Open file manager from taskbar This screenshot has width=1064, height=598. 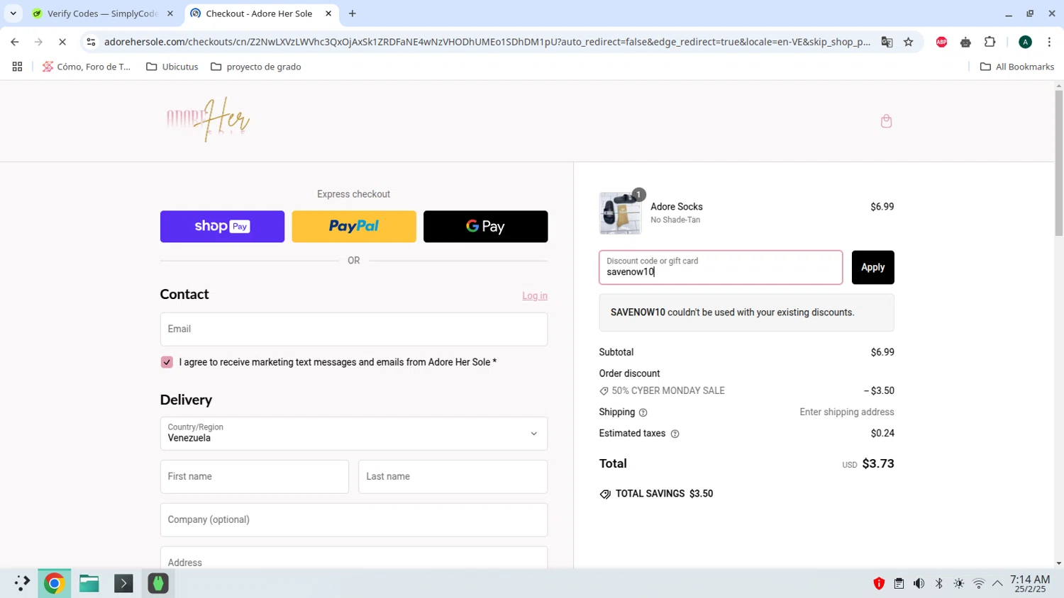click(89, 583)
